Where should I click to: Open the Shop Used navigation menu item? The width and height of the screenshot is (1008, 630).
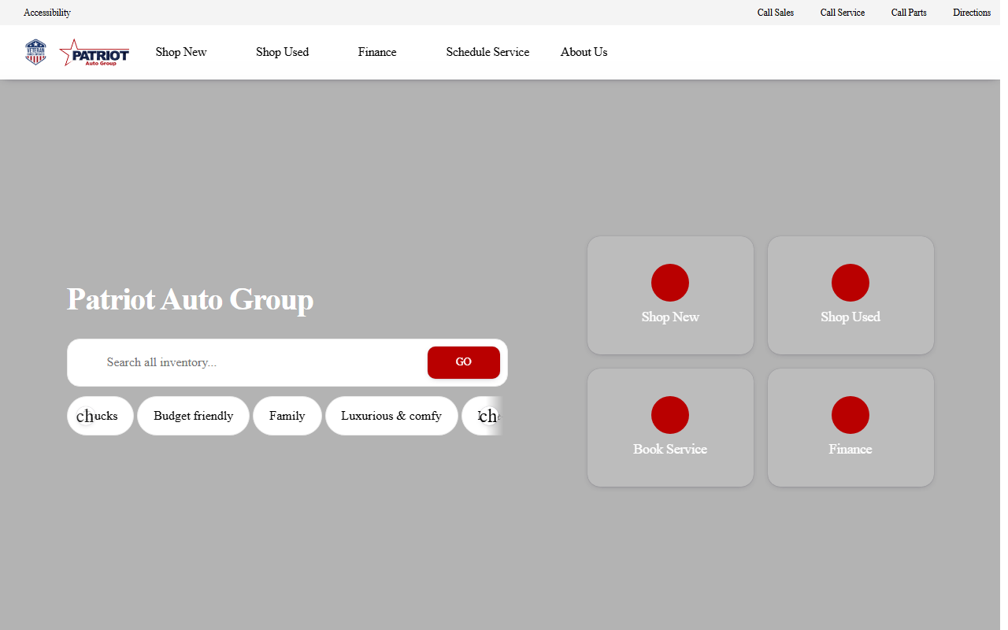[282, 52]
